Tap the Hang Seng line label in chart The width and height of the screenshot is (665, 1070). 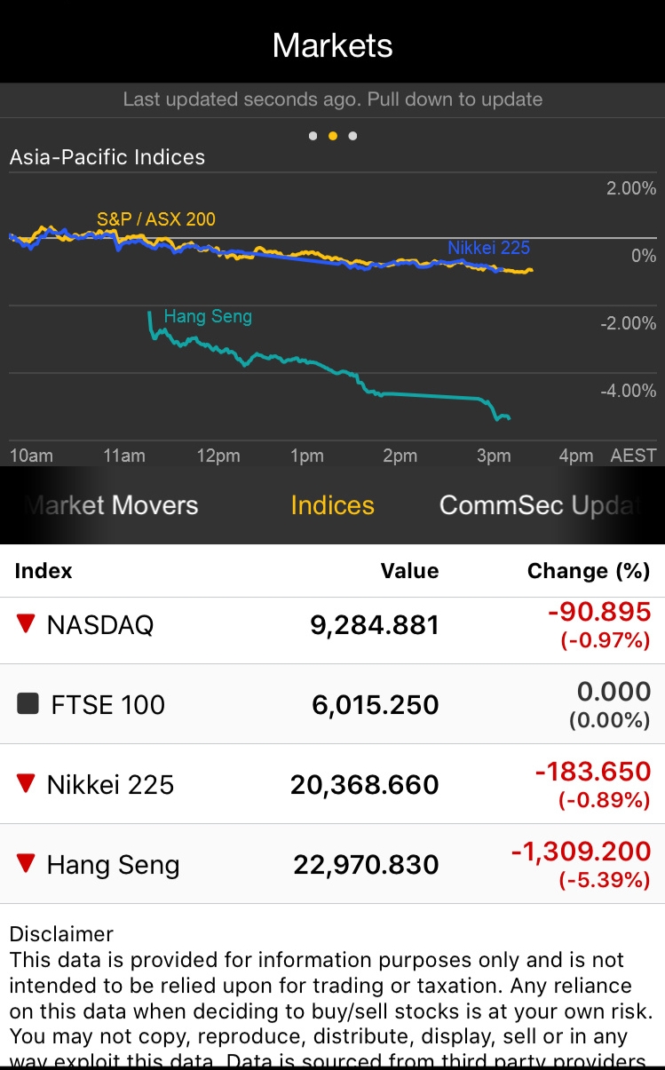[208, 316]
